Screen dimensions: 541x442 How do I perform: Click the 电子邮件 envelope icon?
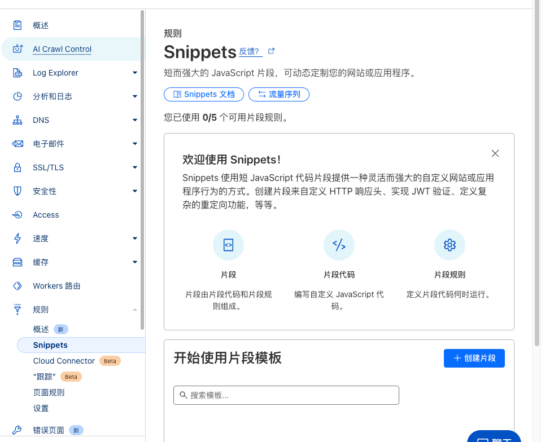click(18, 144)
